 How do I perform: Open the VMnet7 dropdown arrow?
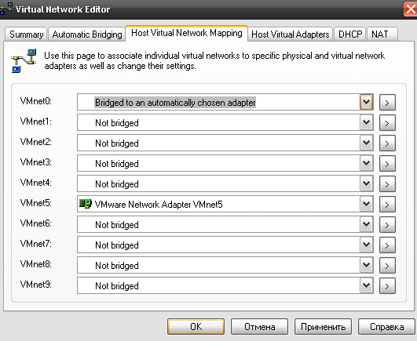click(x=366, y=245)
